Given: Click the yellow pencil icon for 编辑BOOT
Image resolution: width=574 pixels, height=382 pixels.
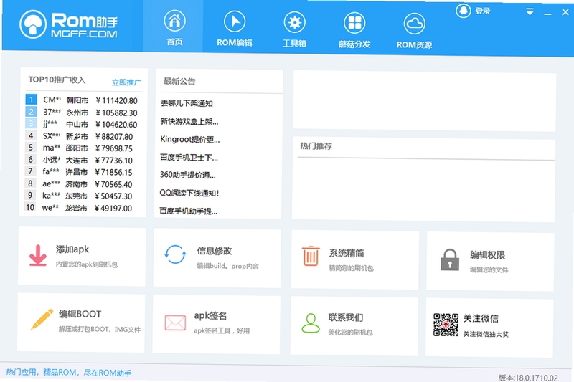Looking at the screenshot, I should coord(42,320).
